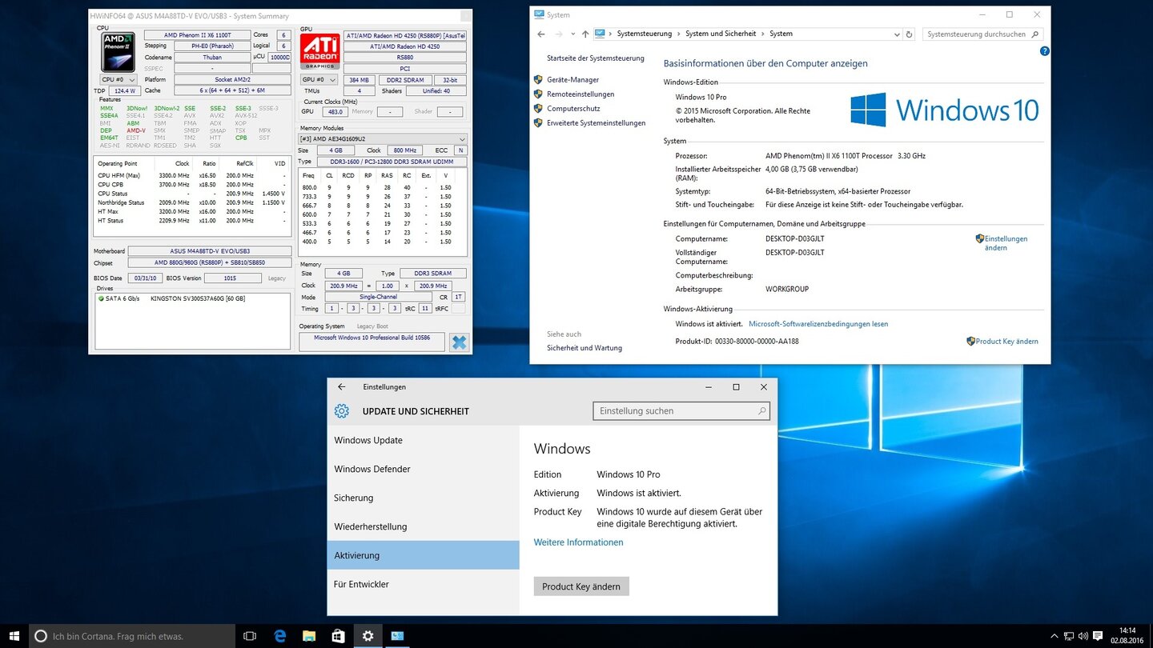
Task: Click the gear icon beside Update und Sicherheit
Action: [342, 411]
